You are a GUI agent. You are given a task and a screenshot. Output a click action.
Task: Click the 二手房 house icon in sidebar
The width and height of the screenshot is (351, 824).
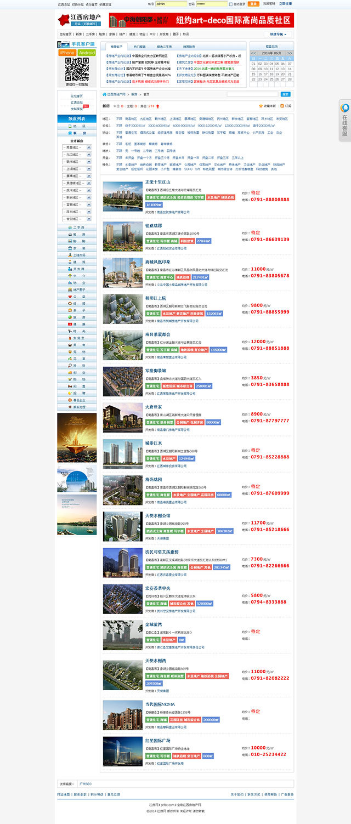pos(70,227)
